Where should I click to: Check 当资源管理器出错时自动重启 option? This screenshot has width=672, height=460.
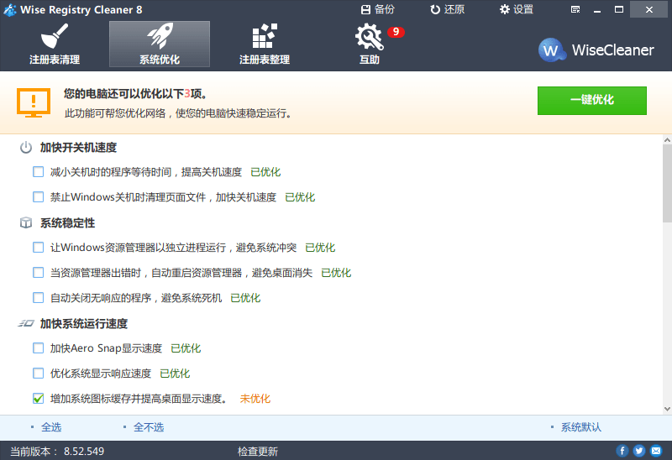[x=38, y=273]
